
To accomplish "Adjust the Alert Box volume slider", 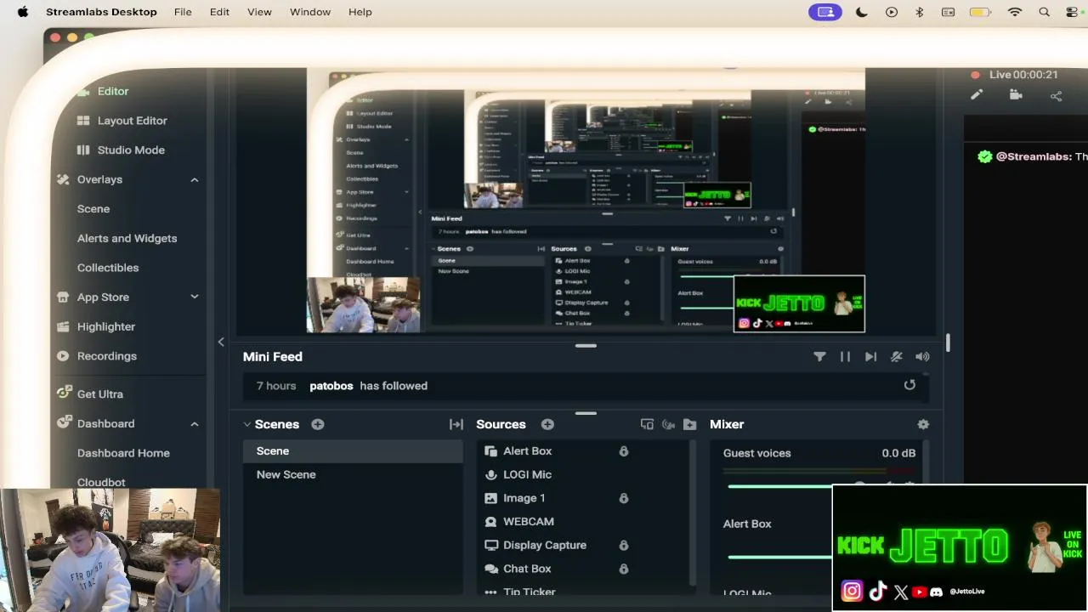I will tap(779, 557).
